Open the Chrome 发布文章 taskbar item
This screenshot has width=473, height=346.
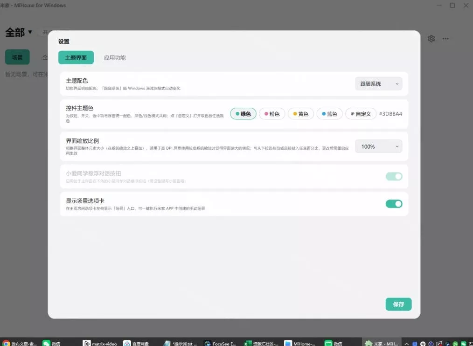pyautogui.click(x=20, y=343)
